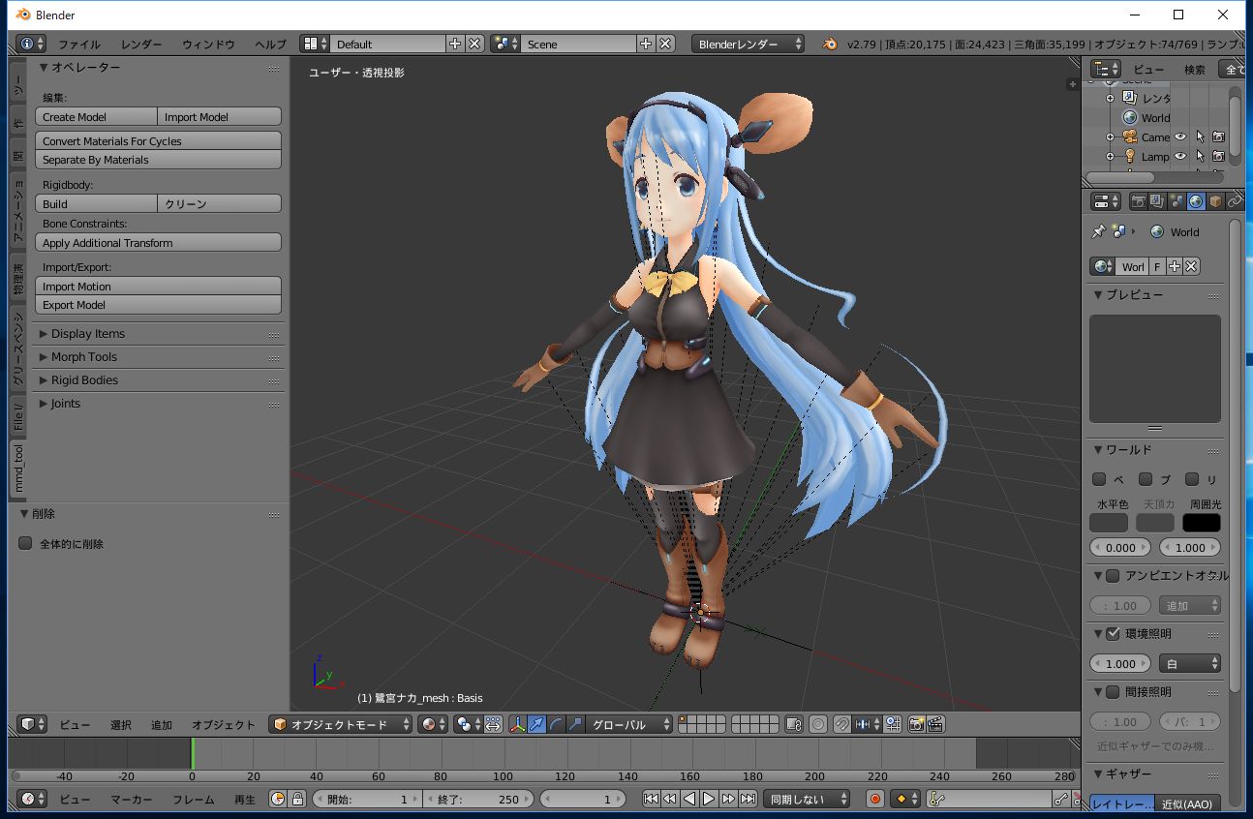Switch to the World properties tab icon
Screen dimensions: 1253x819
[x=1197, y=201]
